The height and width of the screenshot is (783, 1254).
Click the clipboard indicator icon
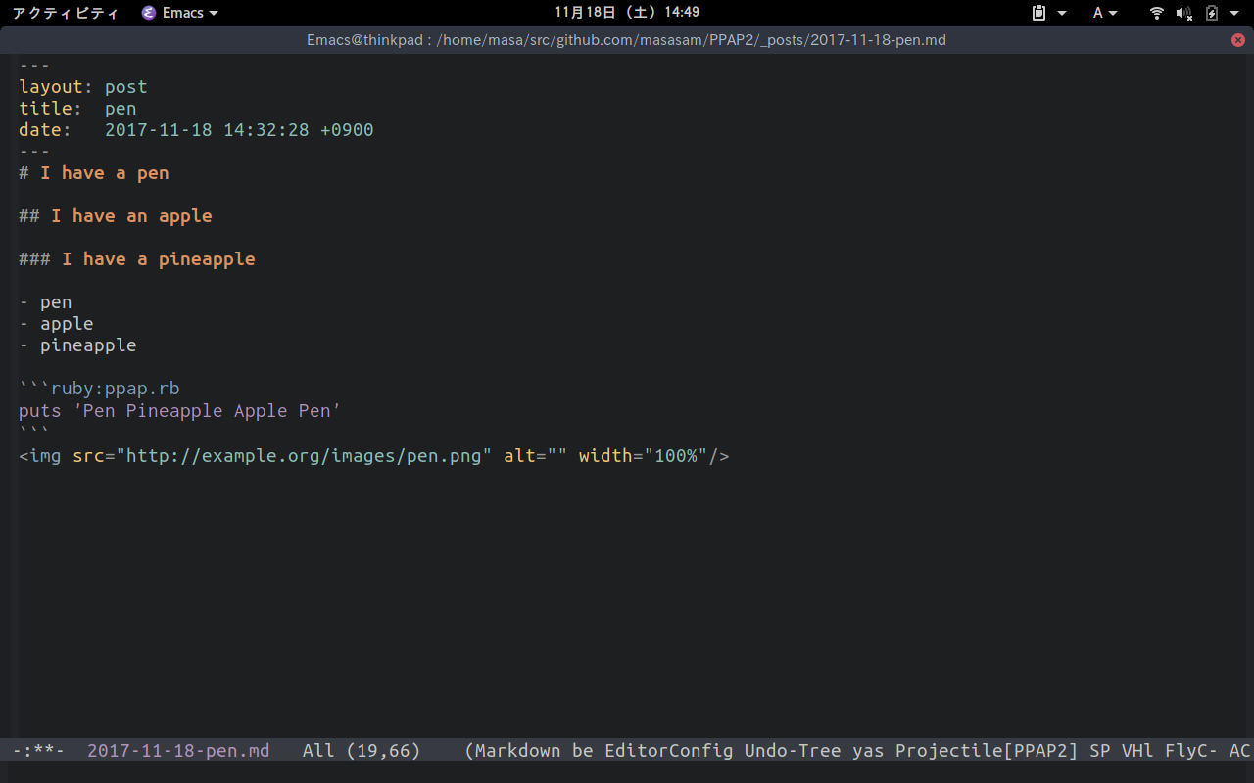[x=1039, y=13]
